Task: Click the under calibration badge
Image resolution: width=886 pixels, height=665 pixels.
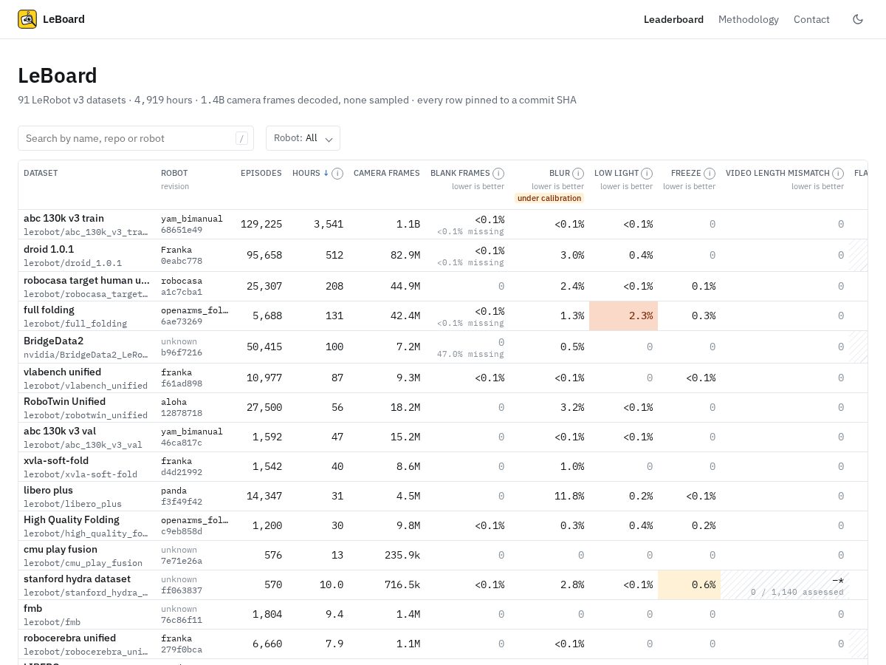Action: [x=549, y=198]
